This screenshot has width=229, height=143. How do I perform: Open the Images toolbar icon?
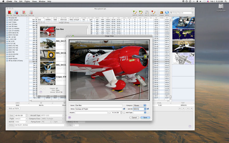[x=161, y=13]
